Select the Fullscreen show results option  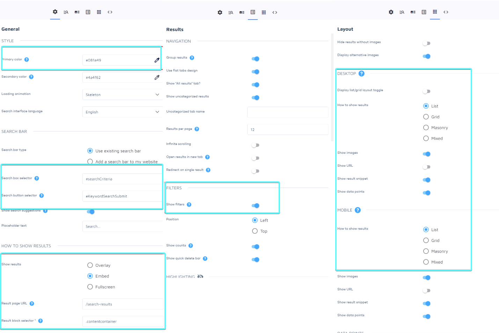click(x=90, y=287)
